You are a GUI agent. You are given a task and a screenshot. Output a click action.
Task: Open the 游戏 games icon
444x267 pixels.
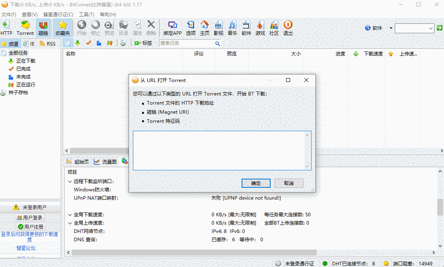pyautogui.click(x=260, y=28)
